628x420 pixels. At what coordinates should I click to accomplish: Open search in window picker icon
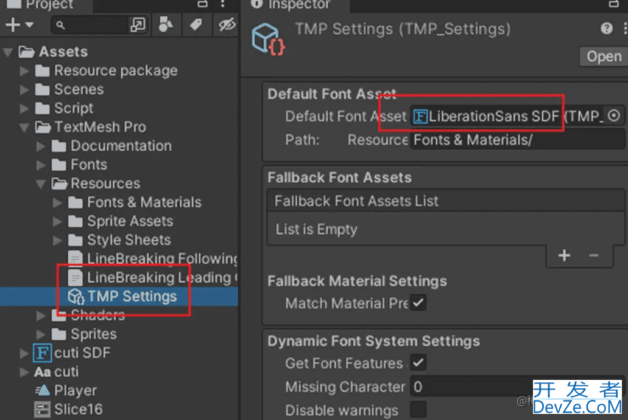(138, 25)
